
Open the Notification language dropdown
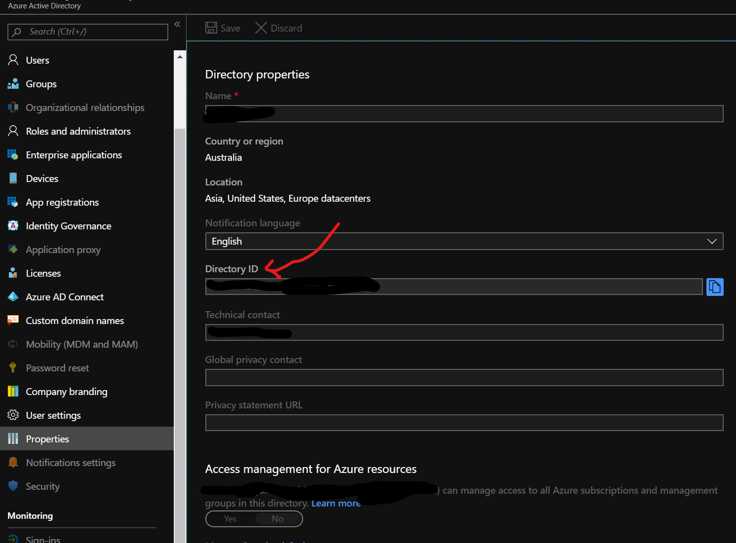(x=711, y=241)
